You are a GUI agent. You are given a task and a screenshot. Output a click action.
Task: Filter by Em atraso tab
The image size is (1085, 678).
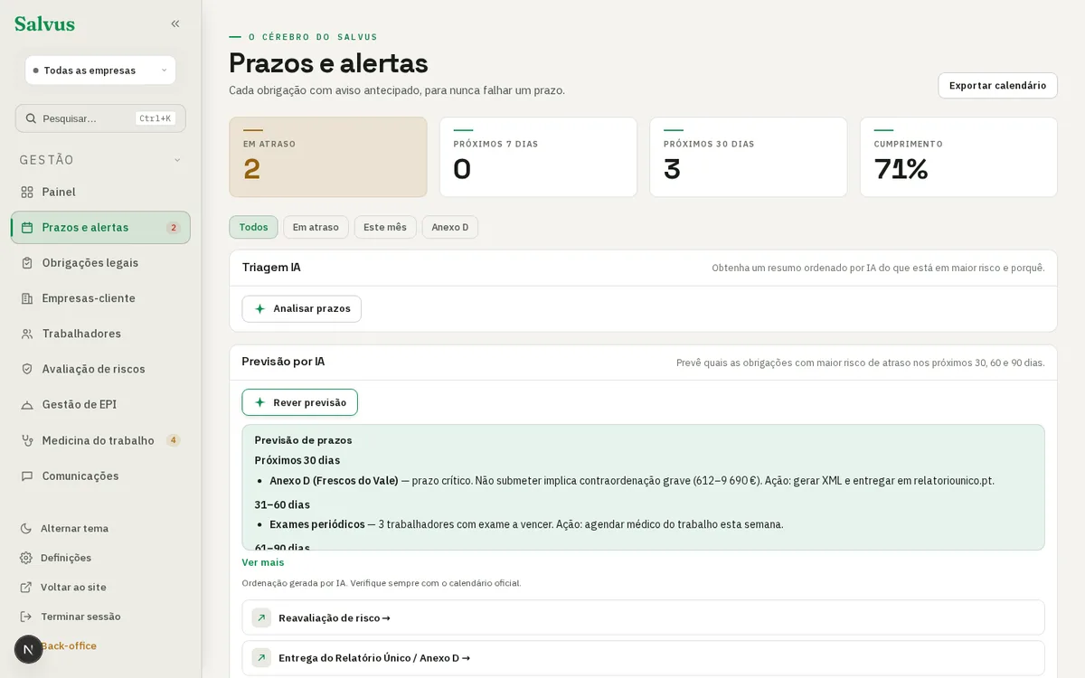click(x=316, y=227)
